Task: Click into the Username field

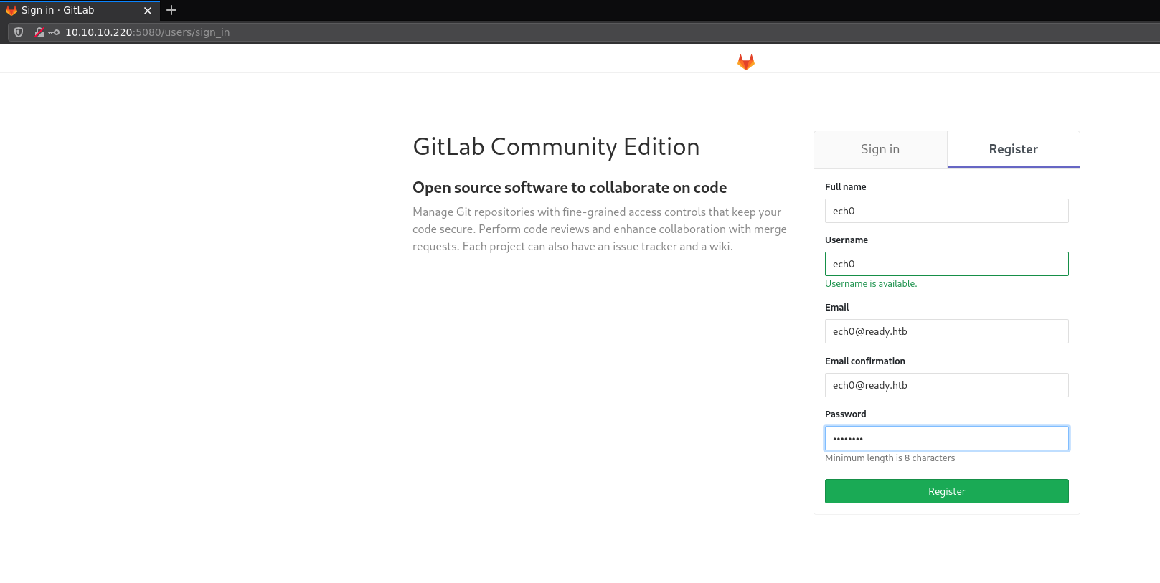Action: [946, 264]
